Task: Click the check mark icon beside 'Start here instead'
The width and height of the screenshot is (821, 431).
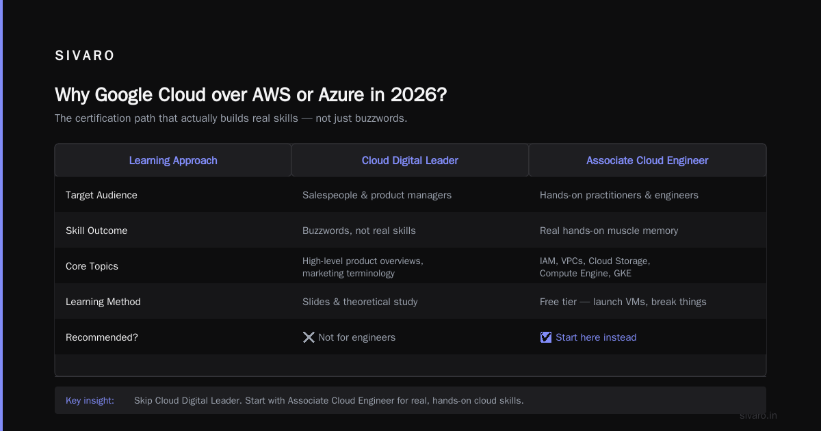Action: tap(546, 337)
